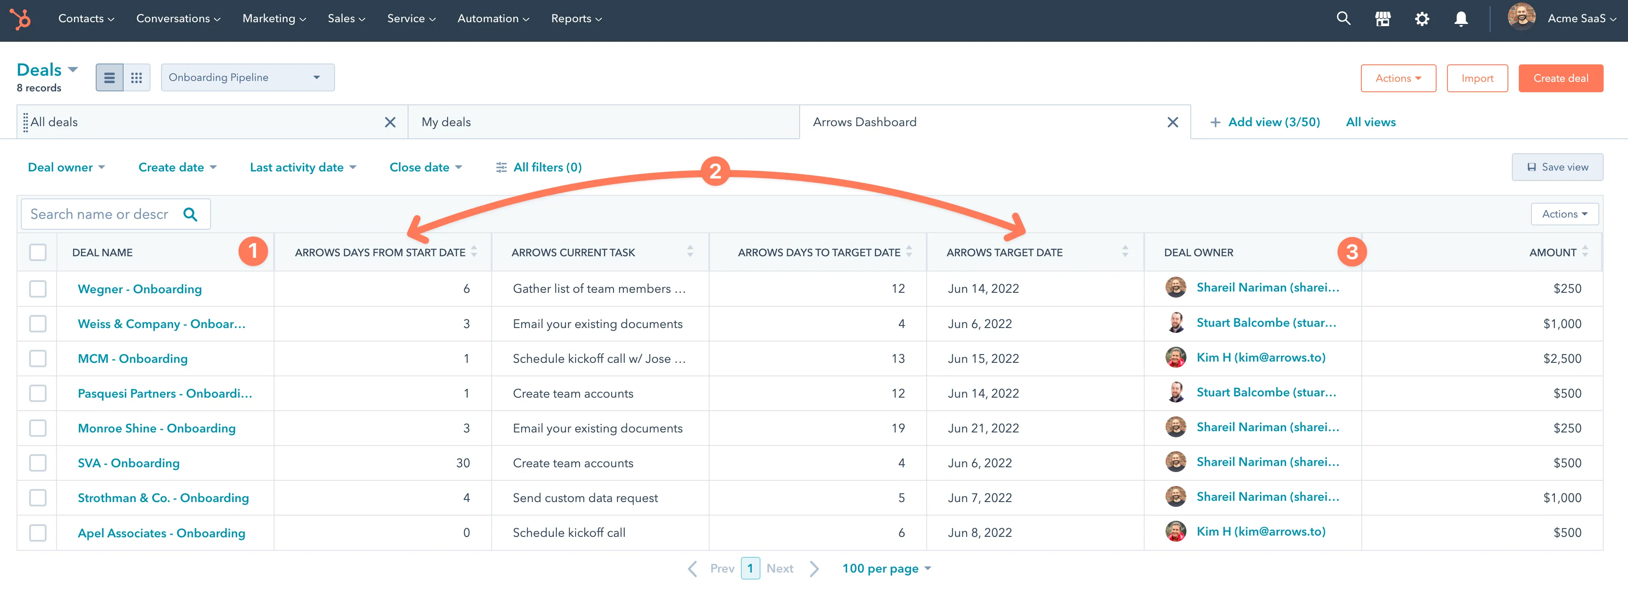Check the select-all deals checkbox

click(38, 252)
